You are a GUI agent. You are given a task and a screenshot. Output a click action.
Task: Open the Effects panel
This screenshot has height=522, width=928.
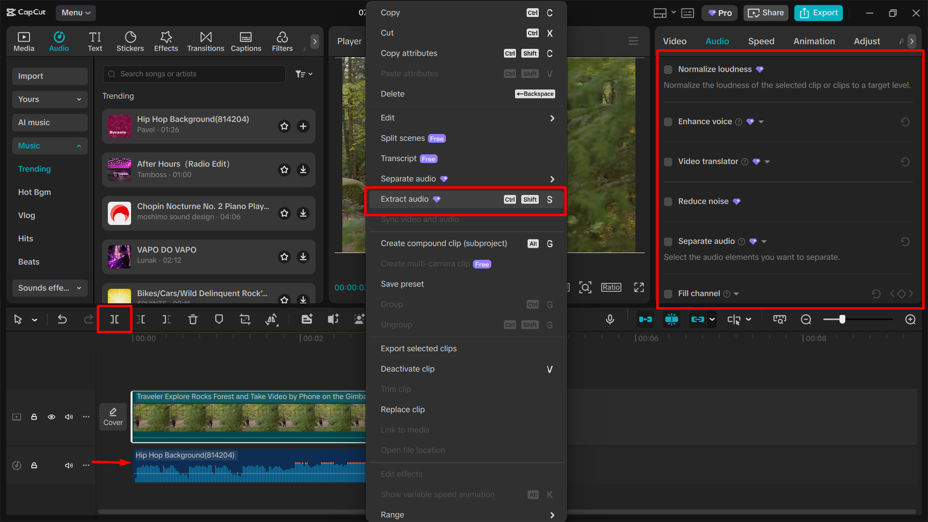pos(166,42)
